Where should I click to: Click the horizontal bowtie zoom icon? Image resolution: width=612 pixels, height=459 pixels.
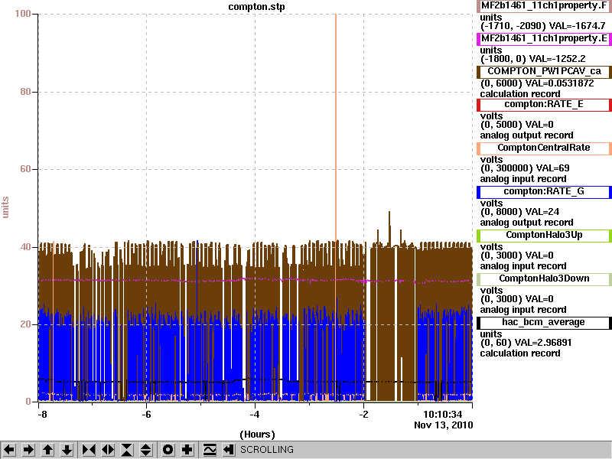coord(89,450)
